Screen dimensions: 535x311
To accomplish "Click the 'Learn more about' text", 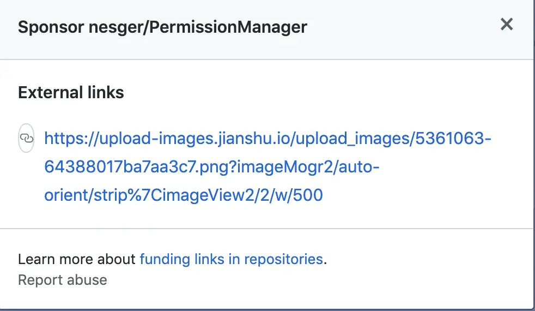I will click(x=77, y=259).
